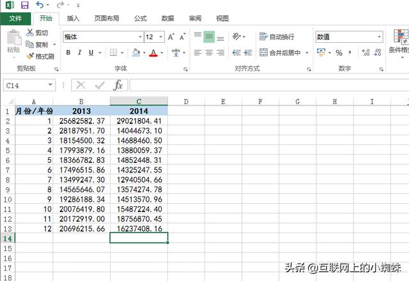Image resolution: width=409 pixels, height=281 pixels.
Task: Set top vertical alignment
Action: pyautogui.click(x=197, y=36)
